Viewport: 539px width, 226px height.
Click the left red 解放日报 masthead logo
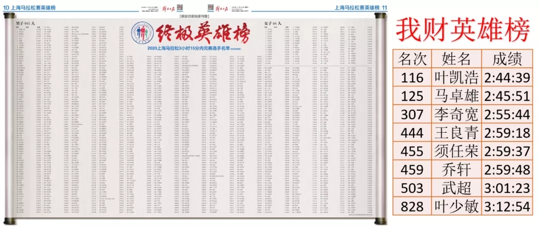coord(168,8)
